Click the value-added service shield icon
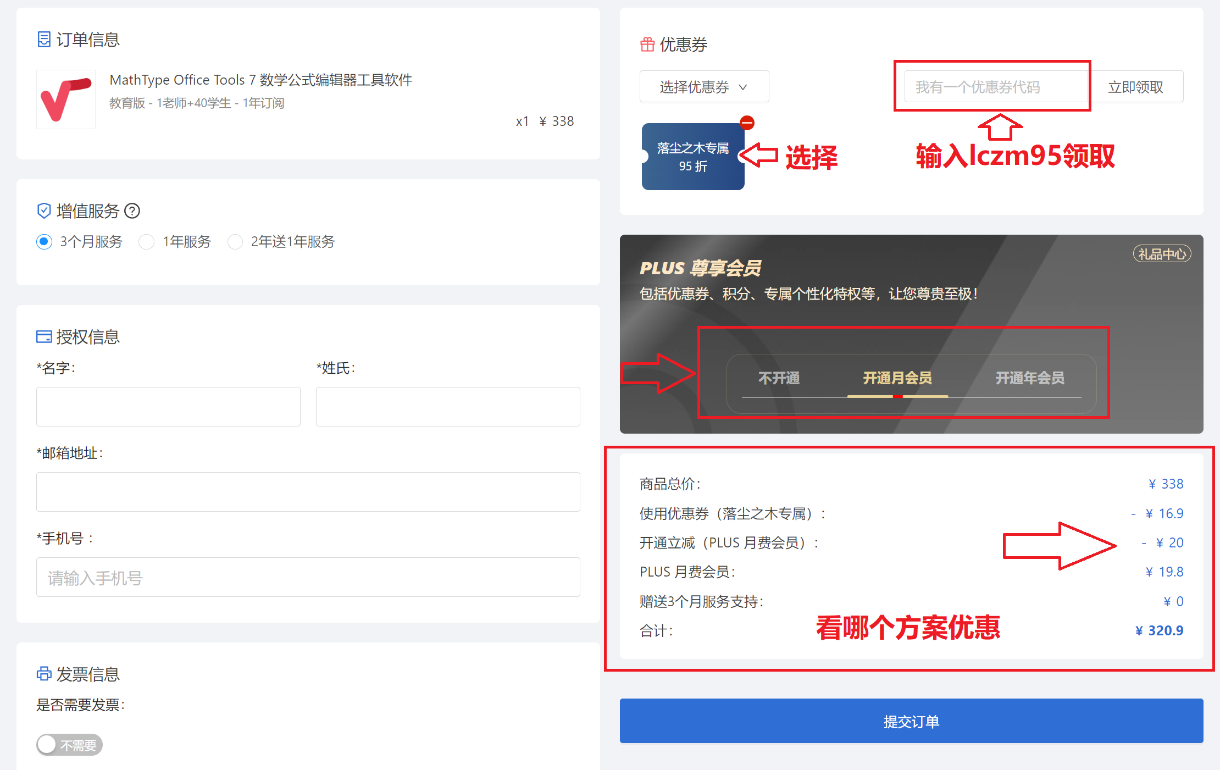1220x770 pixels. (x=44, y=210)
